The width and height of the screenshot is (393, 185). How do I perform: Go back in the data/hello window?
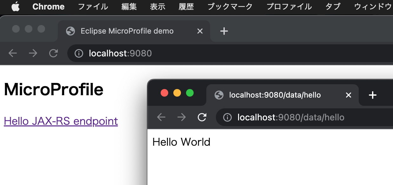pyautogui.click(x=161, y=117)
